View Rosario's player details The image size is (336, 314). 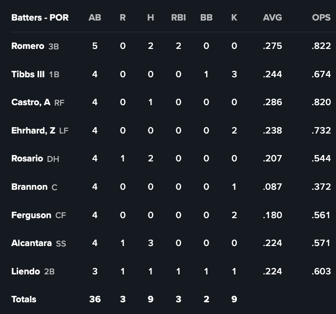27,158
